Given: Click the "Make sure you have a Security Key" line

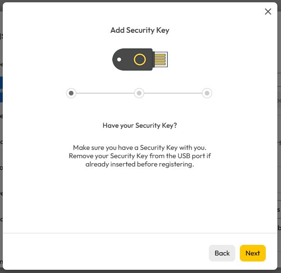Looking at the screenshot, I should [x=140, y=148].
